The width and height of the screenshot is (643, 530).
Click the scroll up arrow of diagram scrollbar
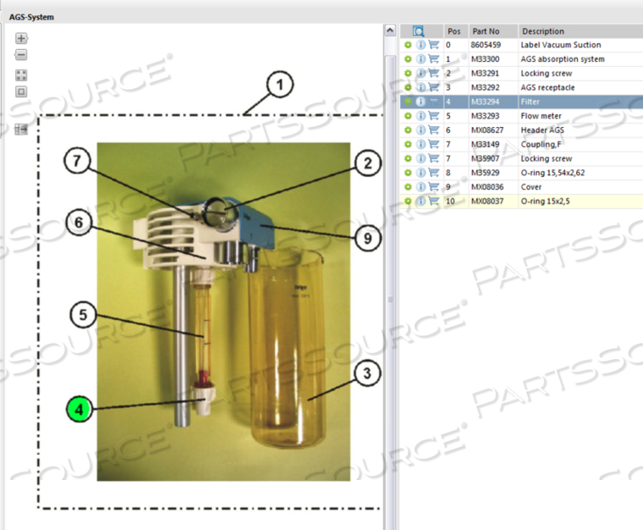pyautogui.click(x=390, y=30)
